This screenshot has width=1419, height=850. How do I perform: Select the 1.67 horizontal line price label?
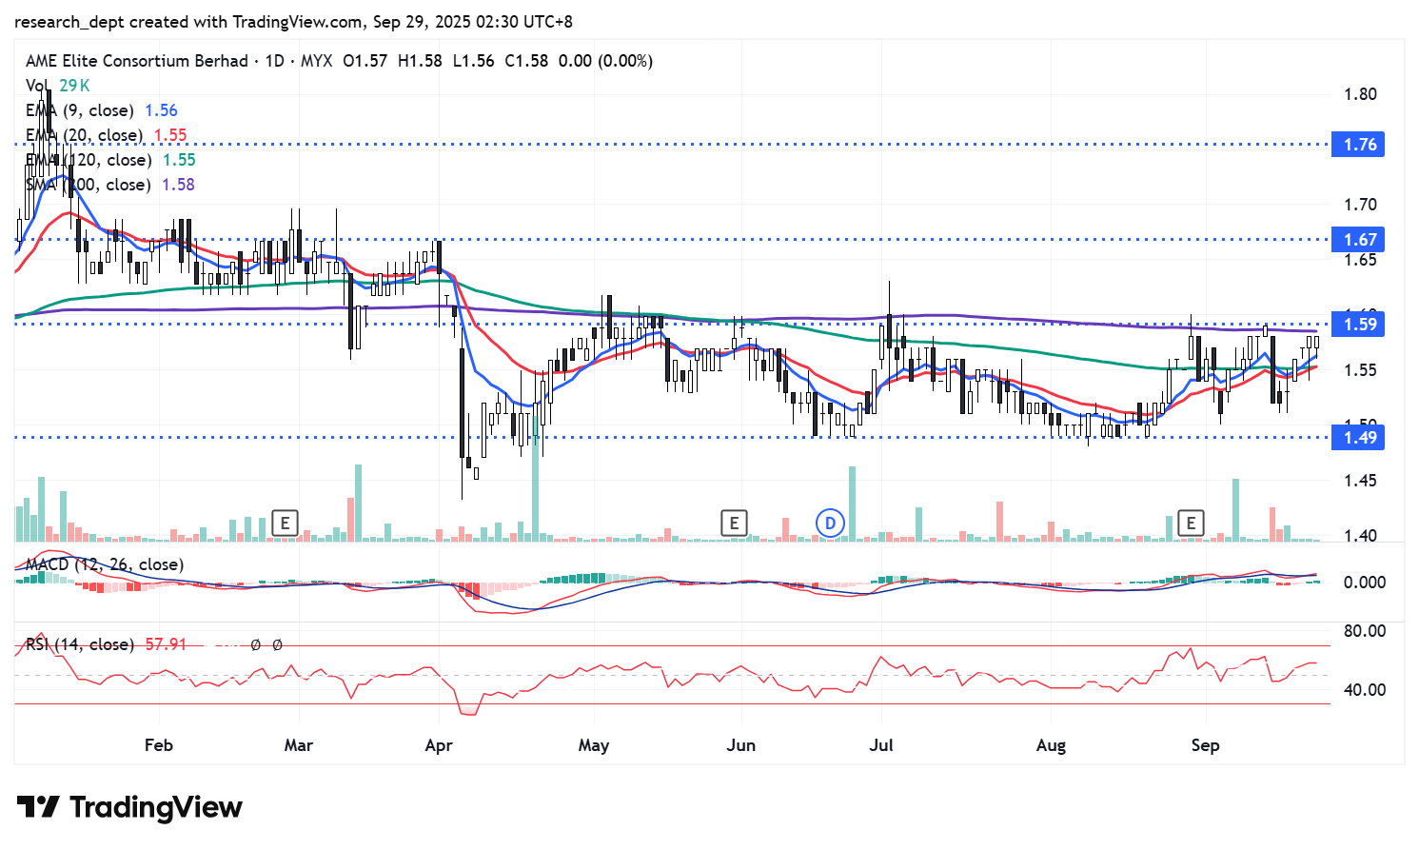tap(1359, 240)
